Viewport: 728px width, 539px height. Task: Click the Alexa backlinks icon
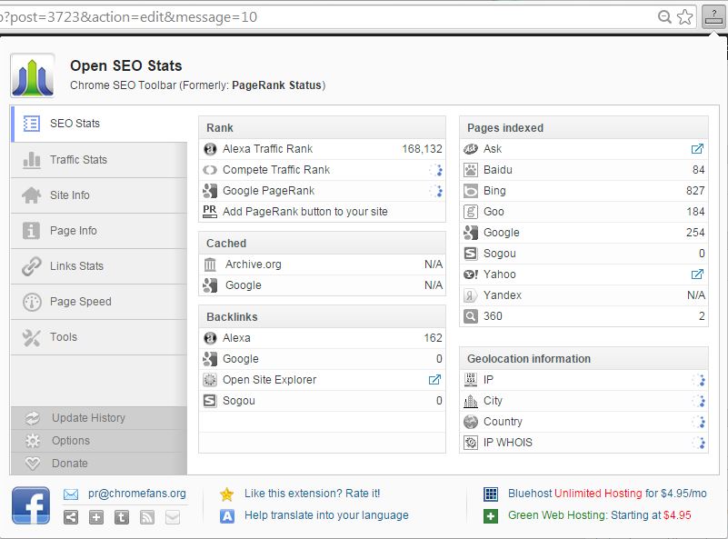[x=210, y=338]
